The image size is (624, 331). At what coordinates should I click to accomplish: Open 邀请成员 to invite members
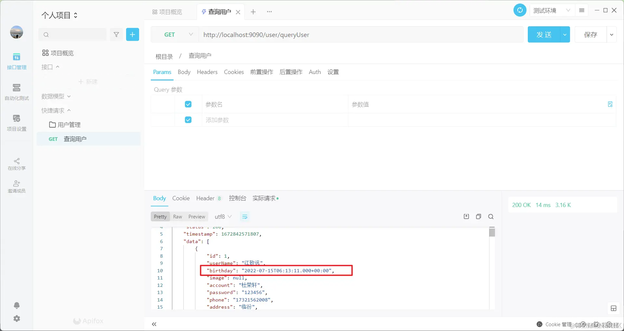[x=17, y=187]
